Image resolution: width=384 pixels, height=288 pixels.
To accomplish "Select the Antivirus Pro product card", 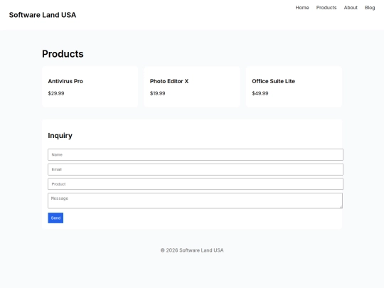I will tap(90, 87).
